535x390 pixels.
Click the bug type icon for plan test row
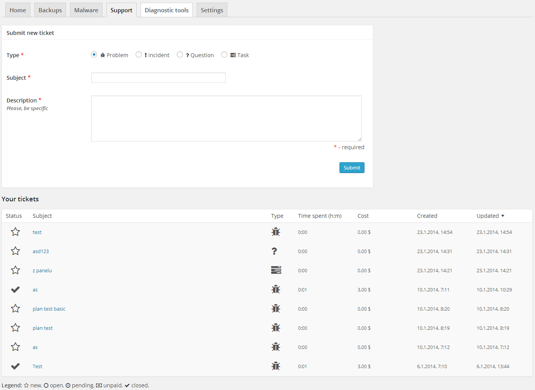276,327
